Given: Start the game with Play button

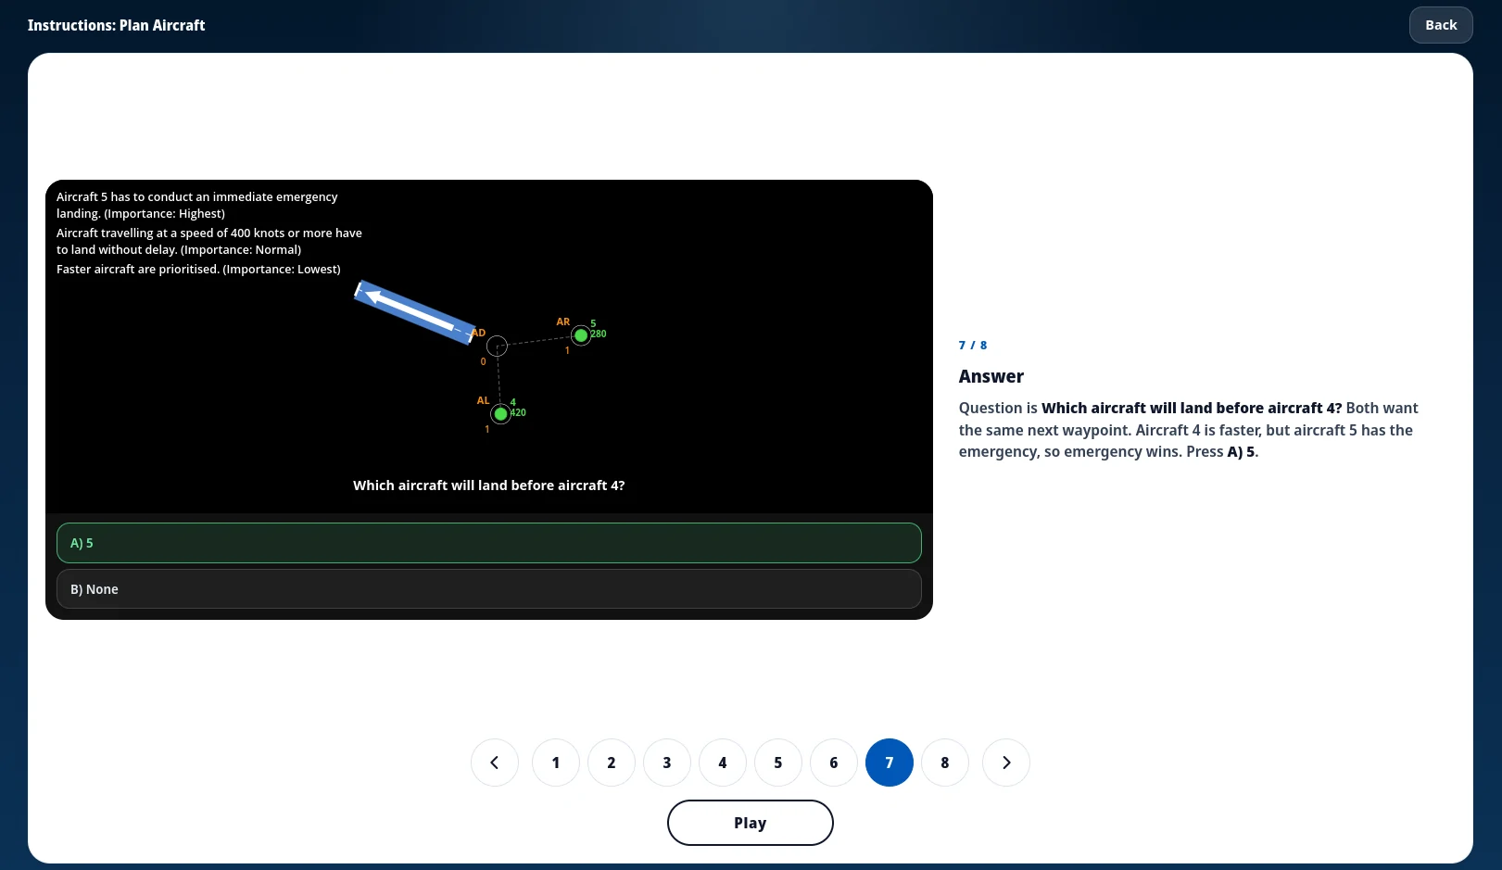Looking at the screenshot, I should (x=750, y=823).
